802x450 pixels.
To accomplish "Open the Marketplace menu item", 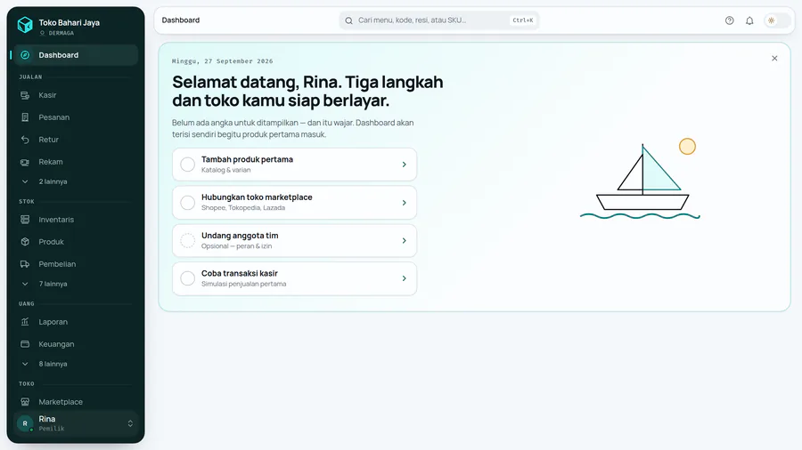I will pyautogui.click(x=75, y=402).
